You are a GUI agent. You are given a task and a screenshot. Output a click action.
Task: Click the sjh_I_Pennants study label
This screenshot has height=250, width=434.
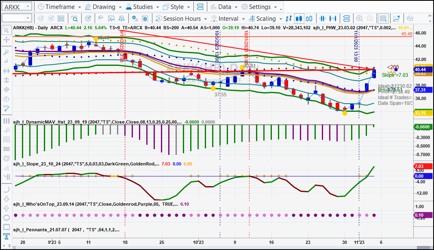(x=66, y=230)
